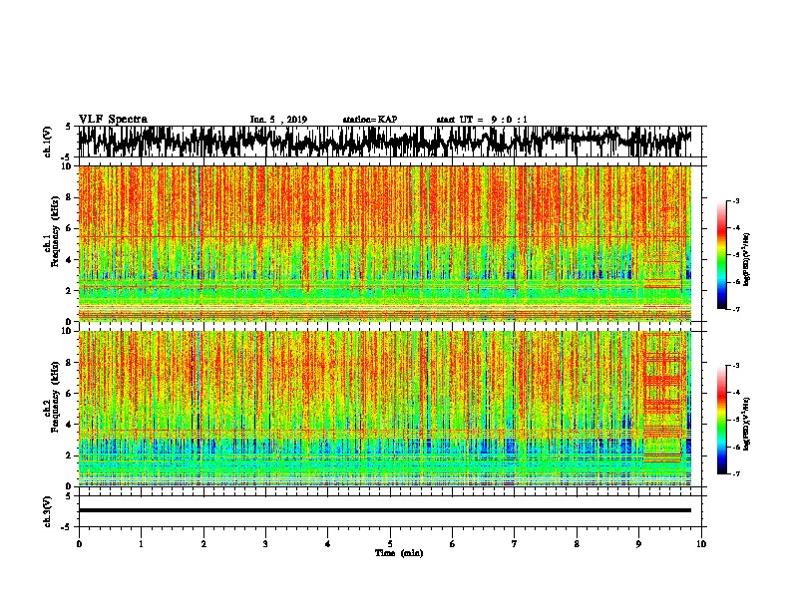Click the ch.1 frequency axis '8' tick label

coord(69,197)
